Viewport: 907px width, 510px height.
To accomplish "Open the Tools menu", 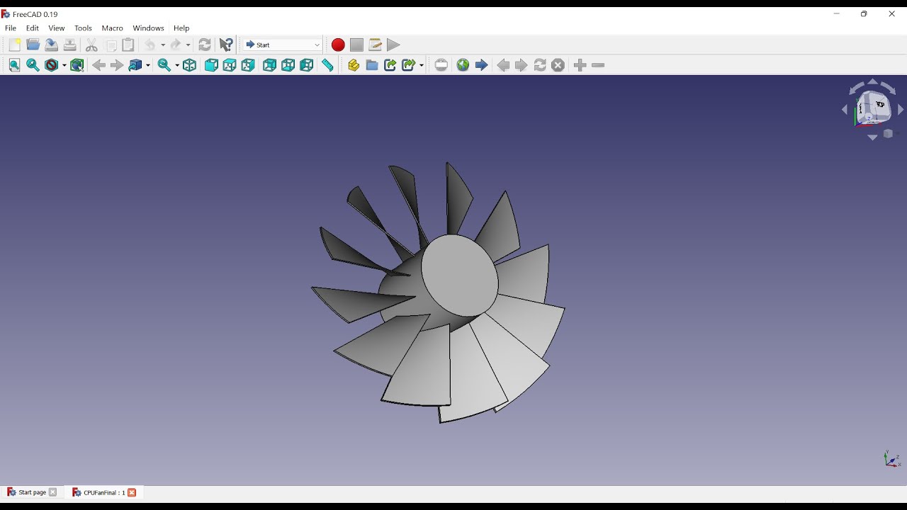I will click(x=83, y=28).
